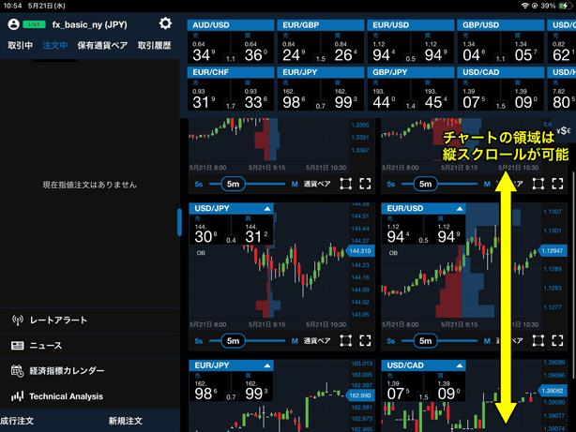Collapse the EUR/JPY chart header arrow
This screenshot has width=576, height=432.
pyautogui.click(x=267, y=365)
